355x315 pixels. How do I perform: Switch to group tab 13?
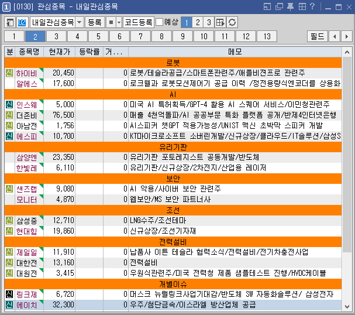coord(267,36)
